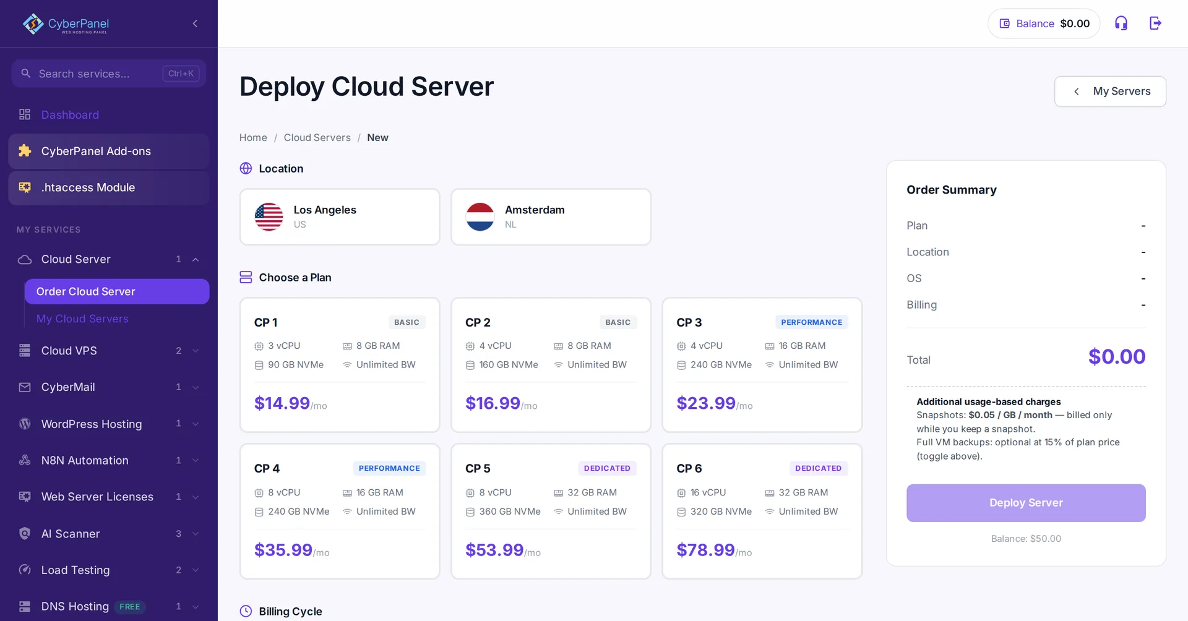Click the Balance: $50.00 text
This screenshot has width=1188, height=621.
1026,539
